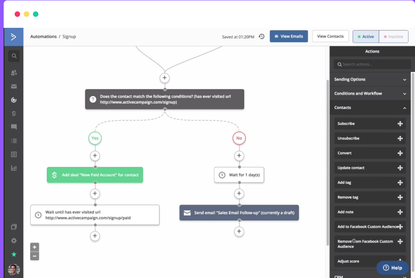This screenshot has width=415, height=278.
Task: Click the View Contacts button
Action: [x=330, y=36]
